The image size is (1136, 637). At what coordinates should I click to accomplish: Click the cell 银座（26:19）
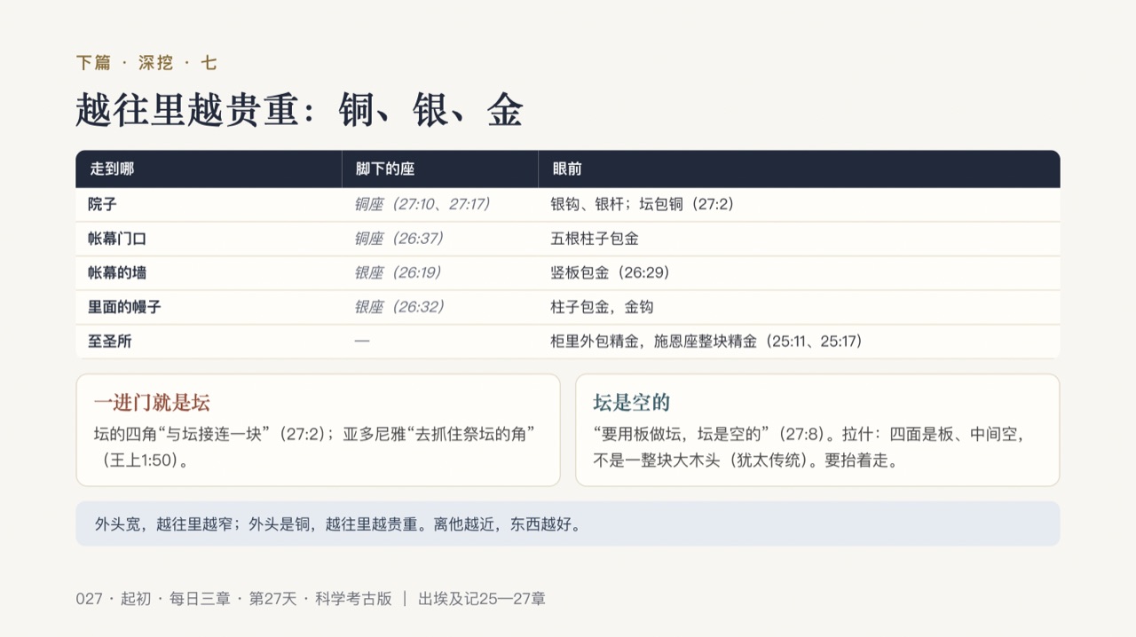click(398, 272)
